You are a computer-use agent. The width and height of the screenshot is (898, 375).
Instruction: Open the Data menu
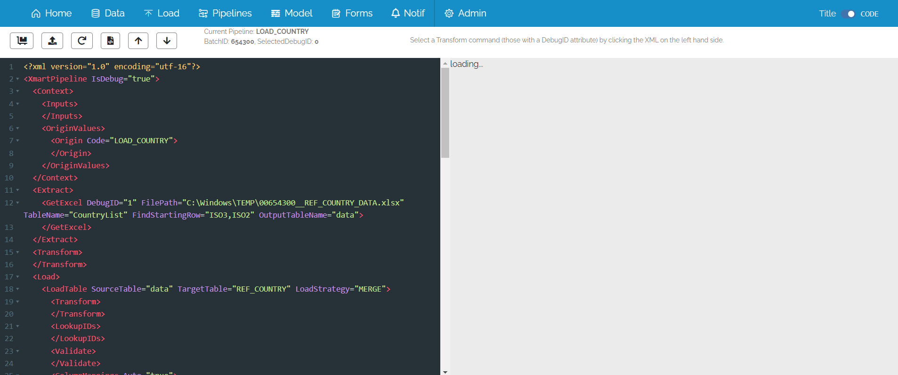point(108,13)
